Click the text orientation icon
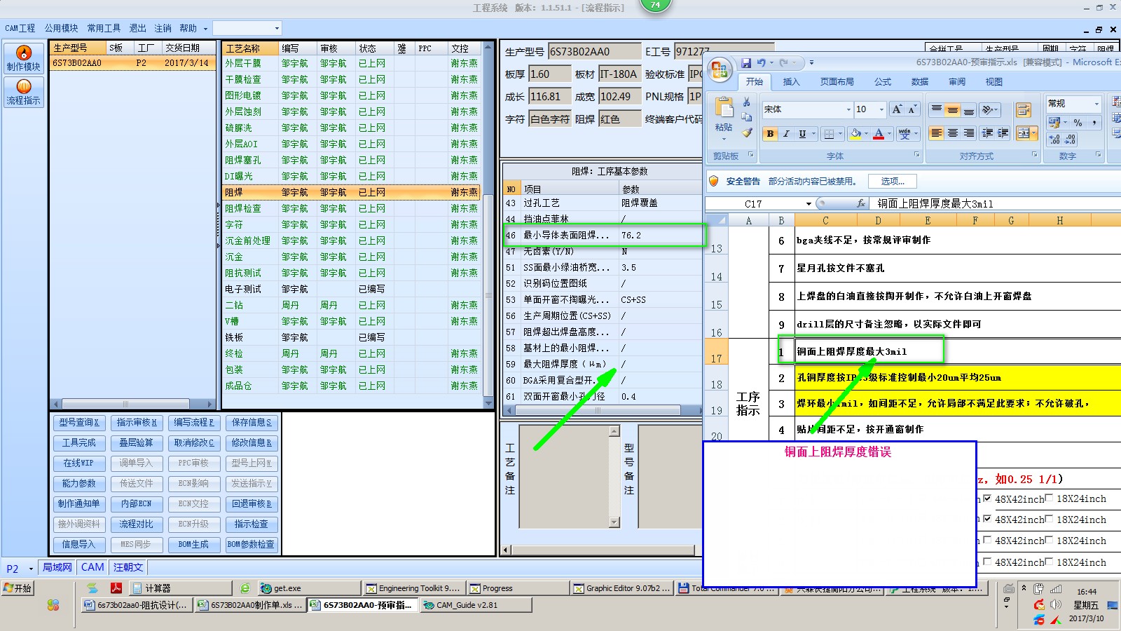 click(988, 109)
